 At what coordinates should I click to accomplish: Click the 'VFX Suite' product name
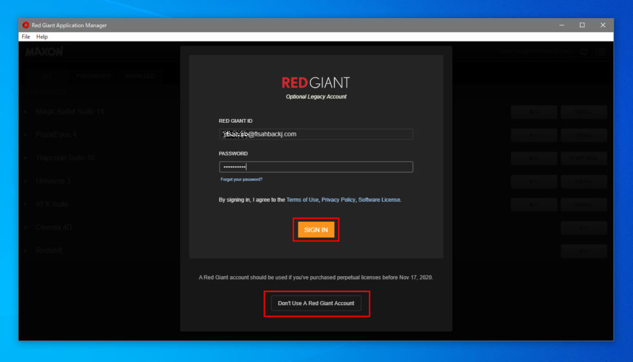pos(52,204)
